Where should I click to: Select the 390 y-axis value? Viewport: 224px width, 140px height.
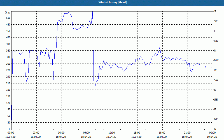tap(8, 44)
